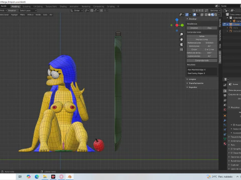Switch to the Animation workspace tab

74,6
